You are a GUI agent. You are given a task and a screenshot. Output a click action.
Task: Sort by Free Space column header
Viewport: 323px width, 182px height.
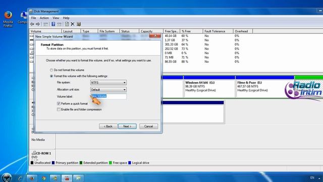(x=172, y=31)
